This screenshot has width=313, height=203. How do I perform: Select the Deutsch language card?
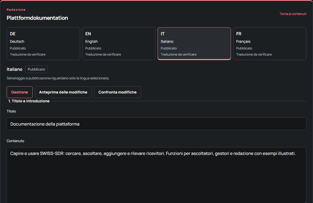pyautogui.click(x=43, y=44)
